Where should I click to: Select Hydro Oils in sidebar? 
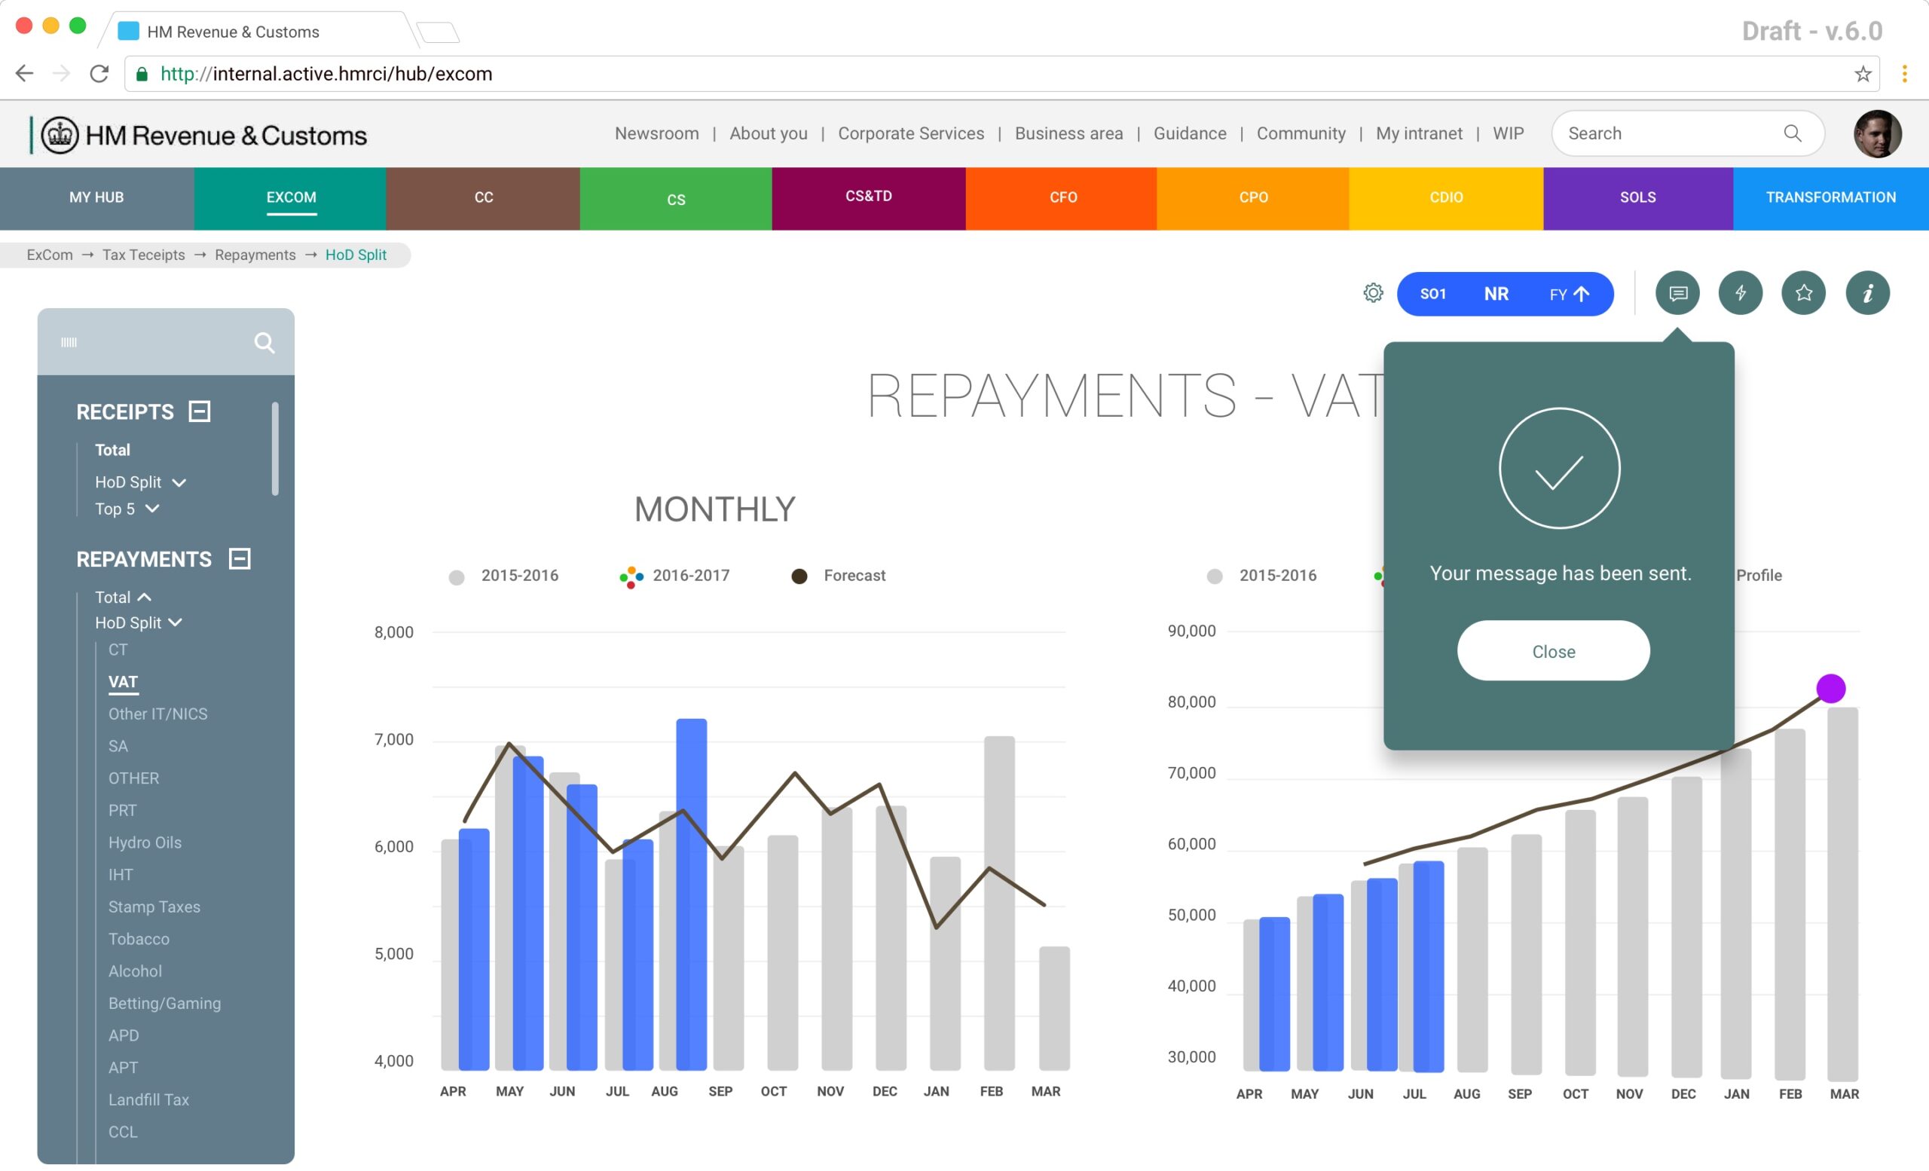coord(145,843)
